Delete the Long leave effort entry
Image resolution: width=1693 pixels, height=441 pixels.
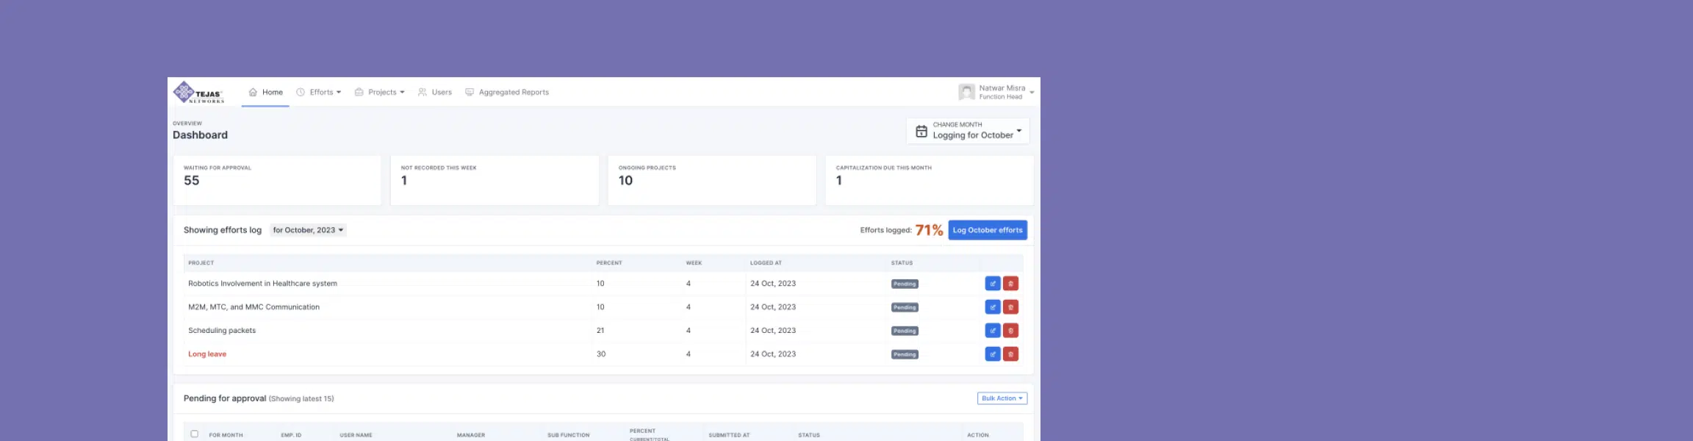(1010, 354)
